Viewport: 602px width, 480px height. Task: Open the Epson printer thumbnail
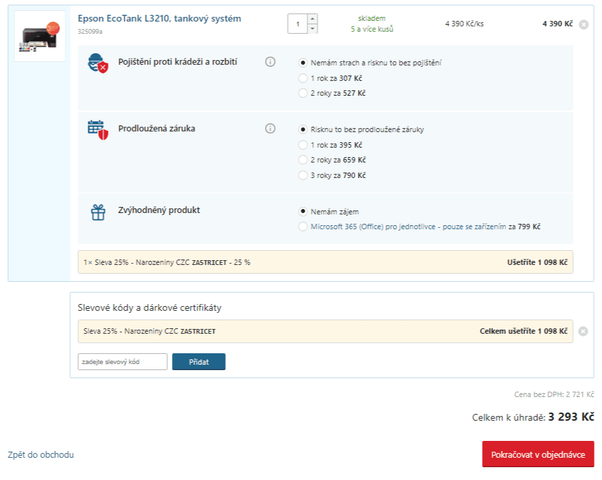(40, 36)
